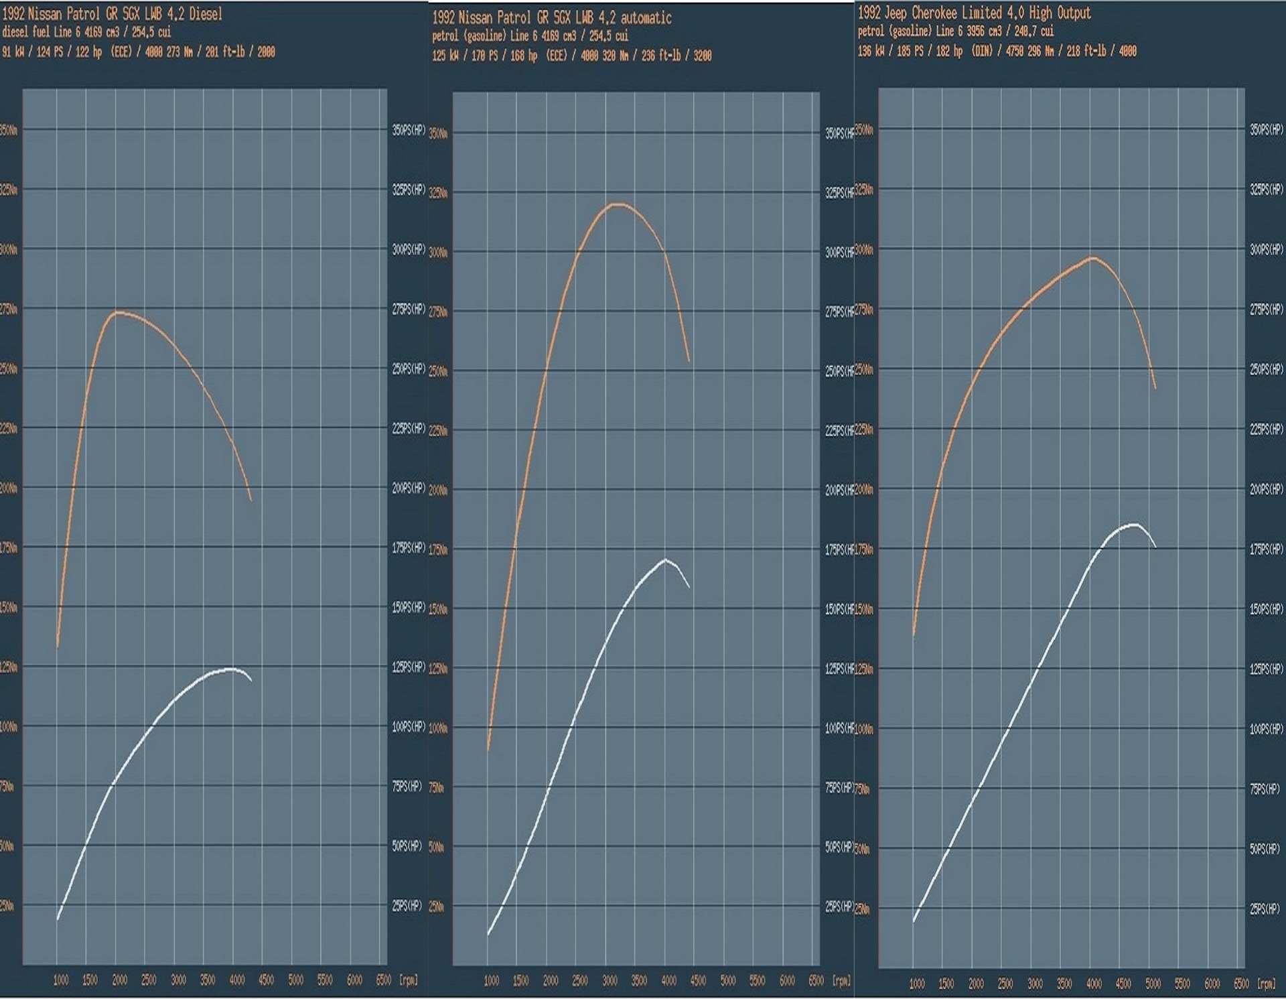Screen dimensions: 1286x999
Task: Click the 300Nm label left of automatic chart
Action: (x=438, y=253)
